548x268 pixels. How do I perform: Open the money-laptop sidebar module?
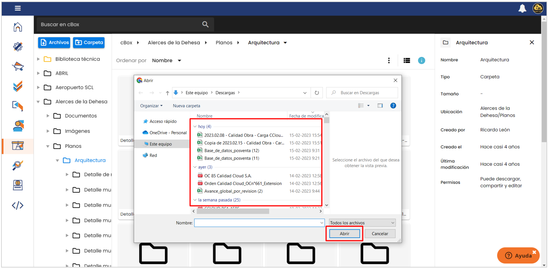pyautogui.click(x=18, y=185)
